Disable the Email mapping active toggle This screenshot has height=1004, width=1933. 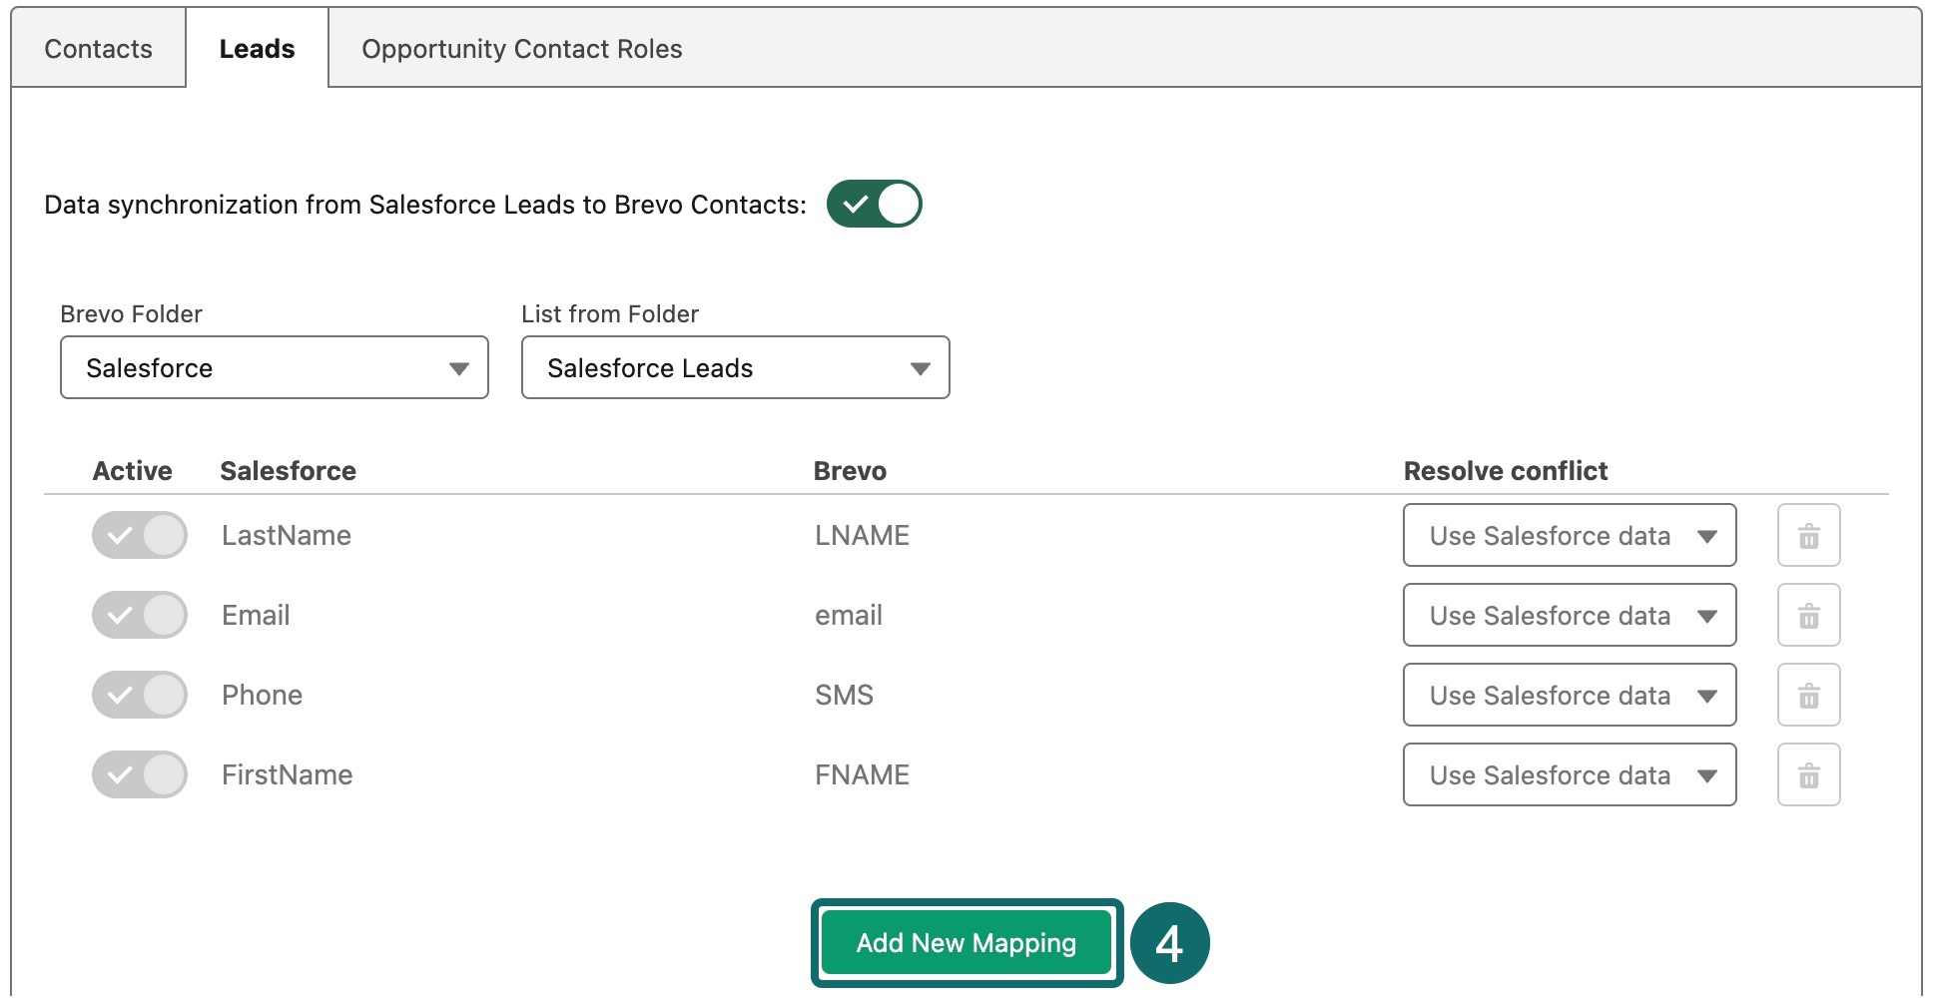(x=140, y=616)
